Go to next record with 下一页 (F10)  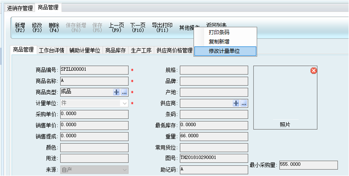coord(138,28)
